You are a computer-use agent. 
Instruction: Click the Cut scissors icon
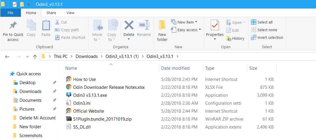click(x=57, y=22)
